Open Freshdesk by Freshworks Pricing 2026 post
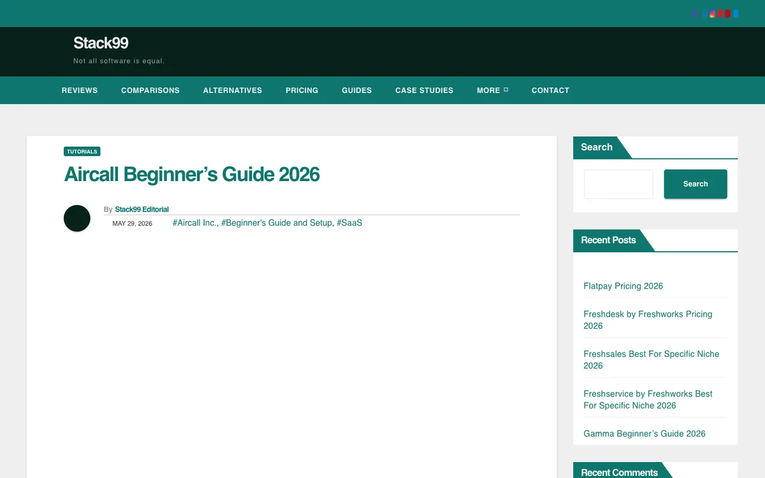Viewport: 765px width, 478px height. pyautogui.click(x=648, y=320)
